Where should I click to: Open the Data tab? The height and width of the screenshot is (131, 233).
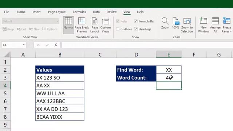[x=96, y=12]
